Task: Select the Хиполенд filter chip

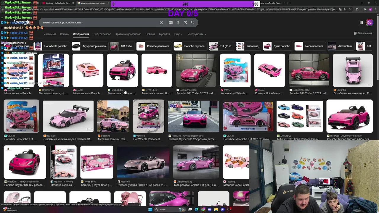Action: (248, 46)
